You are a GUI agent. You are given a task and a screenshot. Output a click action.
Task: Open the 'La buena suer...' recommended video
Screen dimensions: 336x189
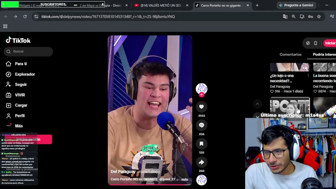pos(324,78)
